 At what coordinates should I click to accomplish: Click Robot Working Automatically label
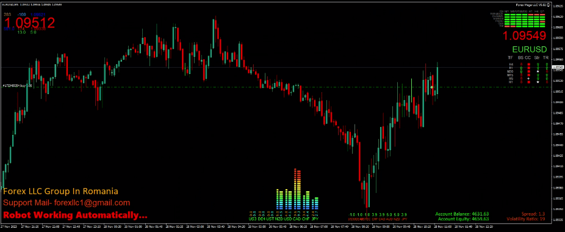75,216
